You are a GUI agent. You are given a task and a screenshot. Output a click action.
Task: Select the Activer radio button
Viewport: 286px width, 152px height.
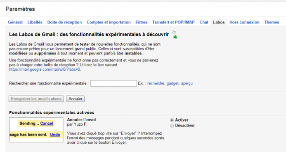pos(172,120)
